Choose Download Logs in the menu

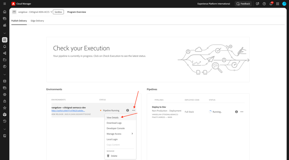114,123
